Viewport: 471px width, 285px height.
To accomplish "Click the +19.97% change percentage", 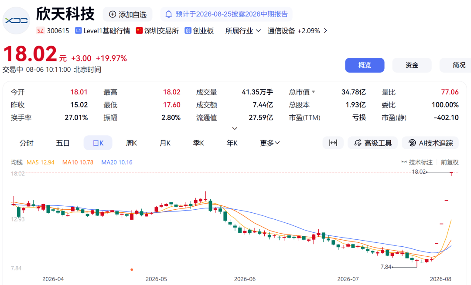I will click(x=112, y=58).
